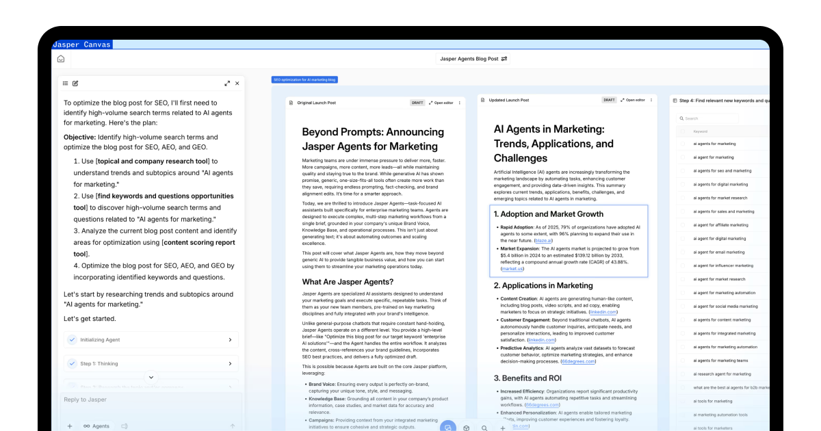Click the keyword Search field
This screenshot has width=821, height=431.
(707, 118)
